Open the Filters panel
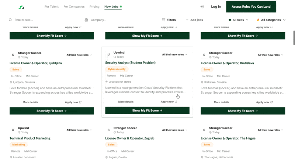295x159 pixels. 169,20
